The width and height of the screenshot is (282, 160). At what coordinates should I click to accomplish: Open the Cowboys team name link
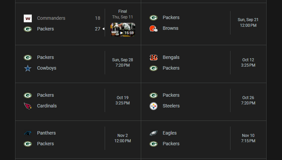pyautogui.click(x=46, y=68)
